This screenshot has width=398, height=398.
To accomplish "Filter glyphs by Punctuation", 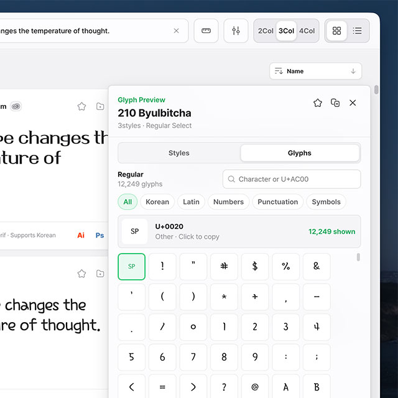I will (x=278, y=201).
